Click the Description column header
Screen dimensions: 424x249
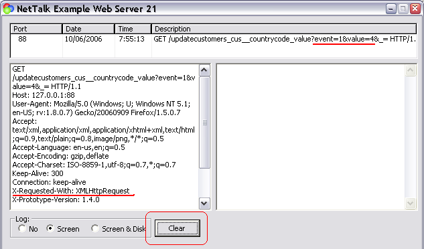[283, 29]
